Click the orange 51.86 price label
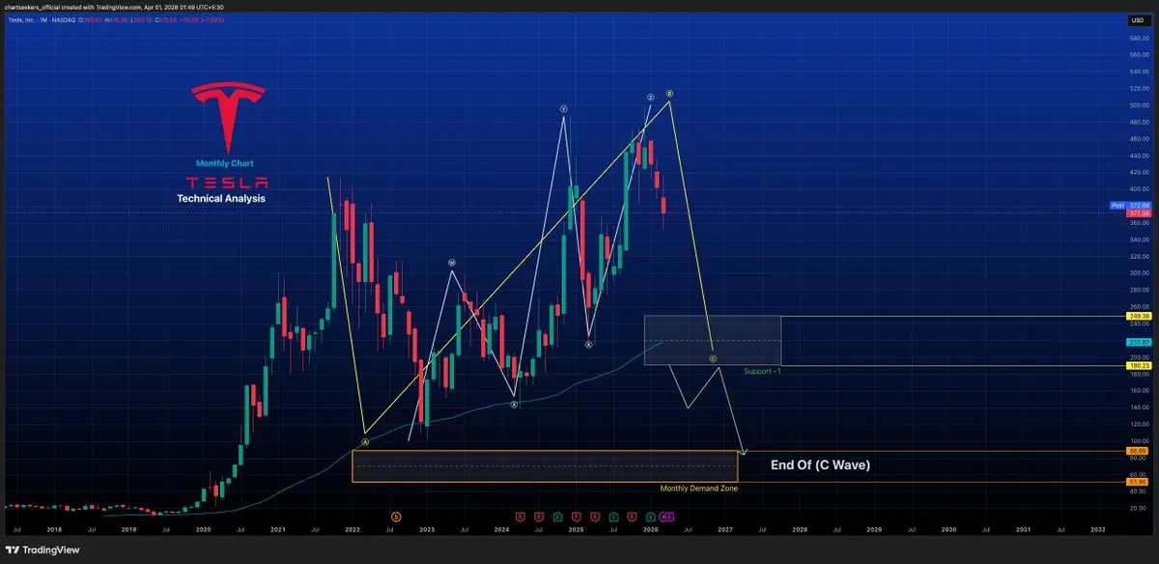Screen dimensions: 1159x564 [1139, 482]
